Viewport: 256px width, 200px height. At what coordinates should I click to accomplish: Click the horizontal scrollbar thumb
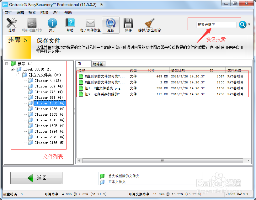[x=163, y=161]
